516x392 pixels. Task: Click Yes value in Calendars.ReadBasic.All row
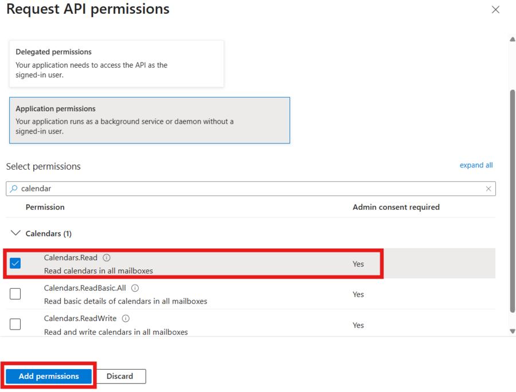tap(358, 295)
